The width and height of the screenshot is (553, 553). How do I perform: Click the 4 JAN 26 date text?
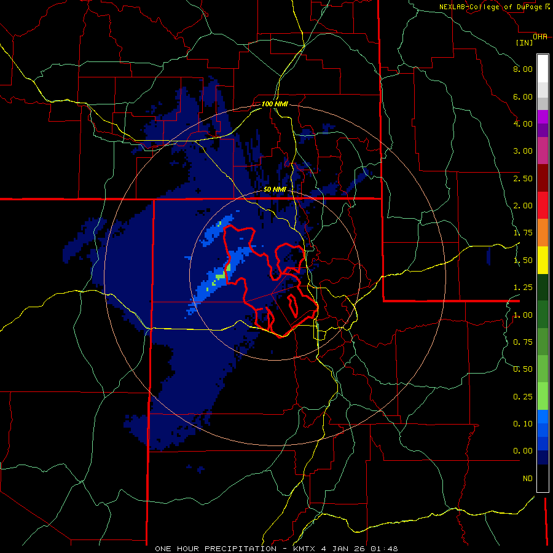tap(344, 549)
